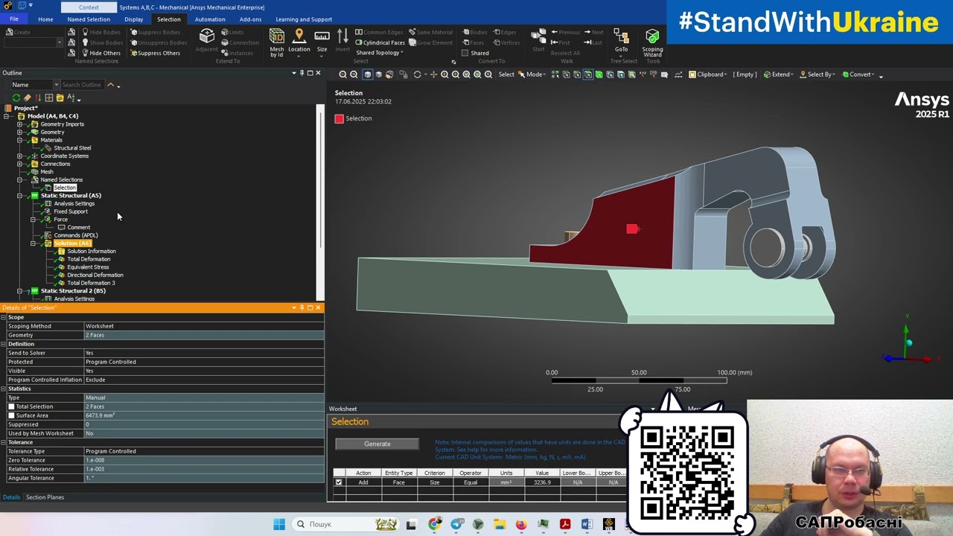Collapse the Solution (A6) branch
953x536 pixels.
coord(34,243)
